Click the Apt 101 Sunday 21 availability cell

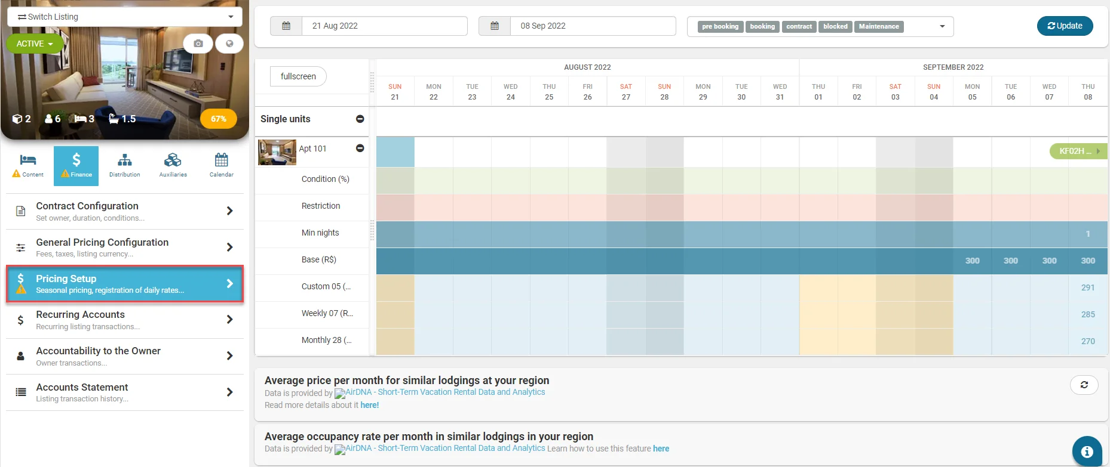(x=395, y=152)
